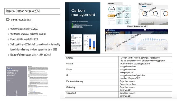185x104 pixels.
Task: Toggle the yellow-highlighted checkbox in Waste panel
Action: 109,15
